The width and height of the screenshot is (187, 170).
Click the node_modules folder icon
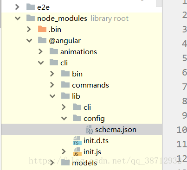pyautogui.click(x=31, y=18)
